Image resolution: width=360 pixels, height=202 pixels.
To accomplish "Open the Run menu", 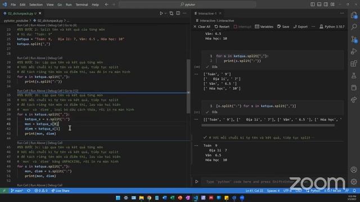I will pos(69,4).
